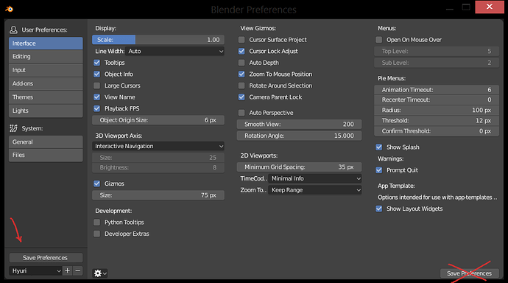Open the Themes preferences section
The image size is (508, 283).
(x=46, y=97)
